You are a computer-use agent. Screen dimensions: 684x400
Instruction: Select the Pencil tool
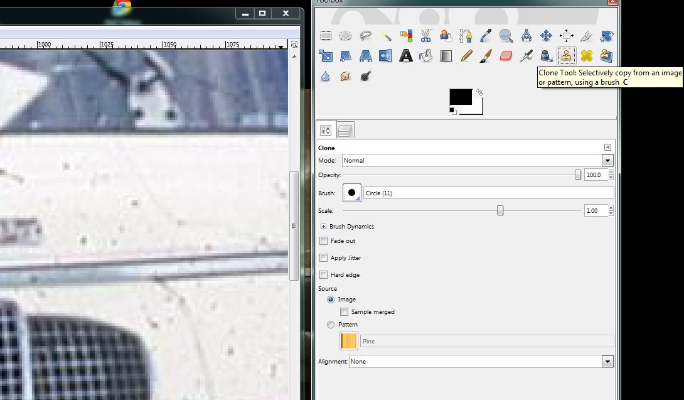(466, 56)
